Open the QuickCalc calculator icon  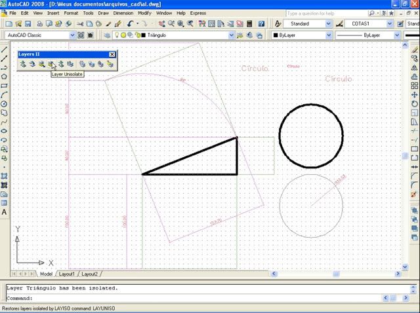(x=249, y=24)
